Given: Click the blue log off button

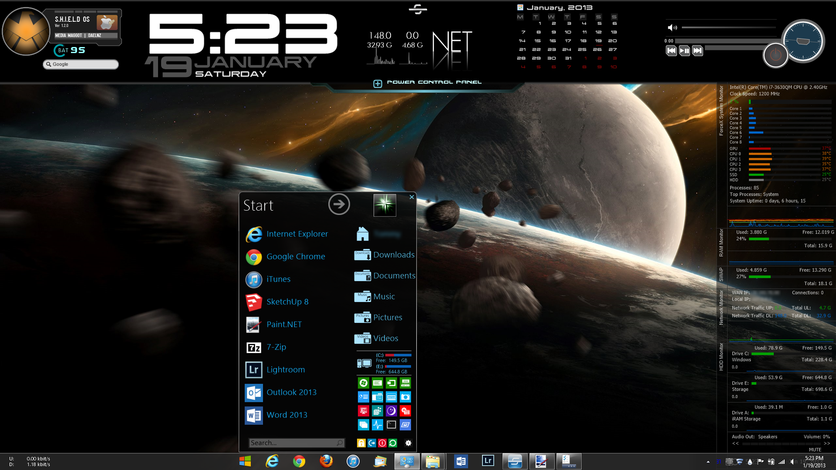Looking at the screenshot, I should pos(372,443).
